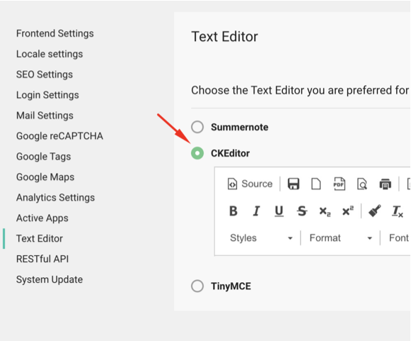Open Frontend Settings in sidebar

tap(54, 33)
